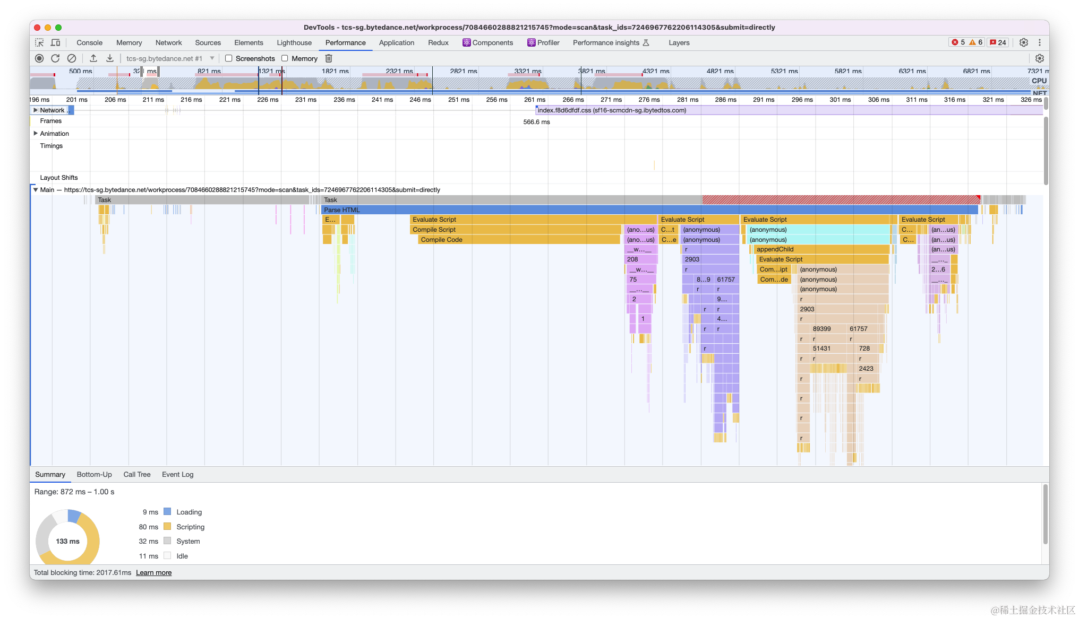Follow the Learn more link
The image size is (1079, 619).
[153, 572]
